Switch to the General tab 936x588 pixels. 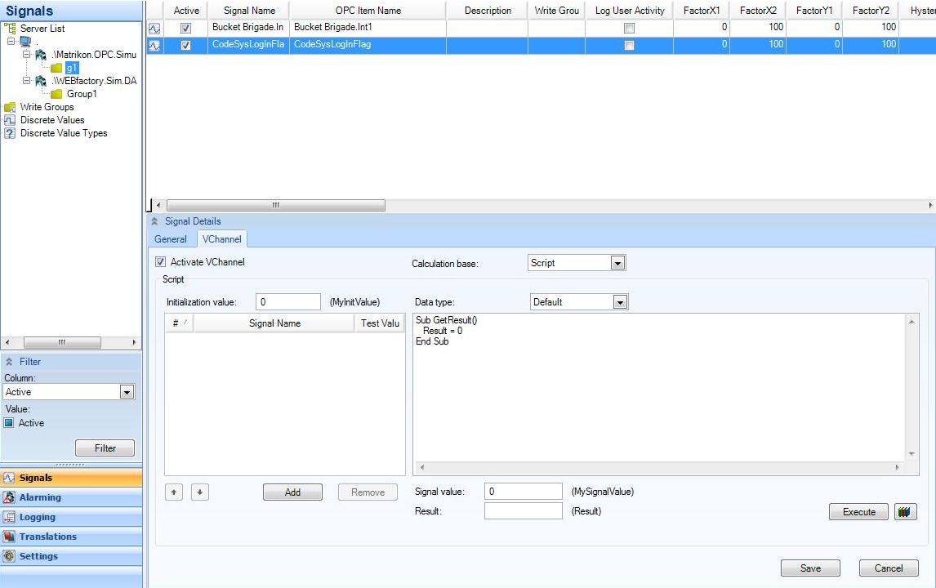(x=171, y=239)
